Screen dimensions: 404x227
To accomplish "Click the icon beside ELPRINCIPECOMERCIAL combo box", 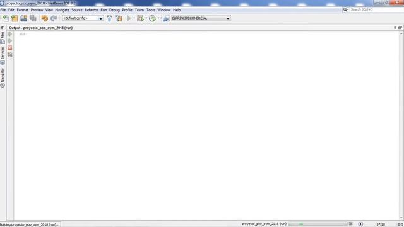I will click(x=167, y=18).
